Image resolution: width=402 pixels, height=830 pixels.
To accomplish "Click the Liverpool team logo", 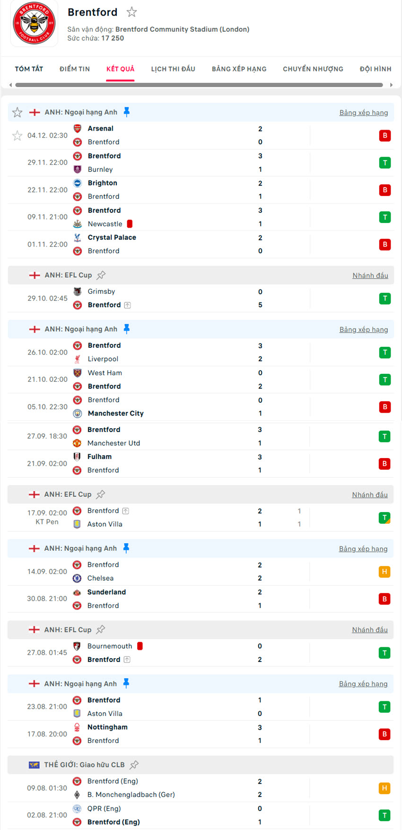I will click(77, 359).
